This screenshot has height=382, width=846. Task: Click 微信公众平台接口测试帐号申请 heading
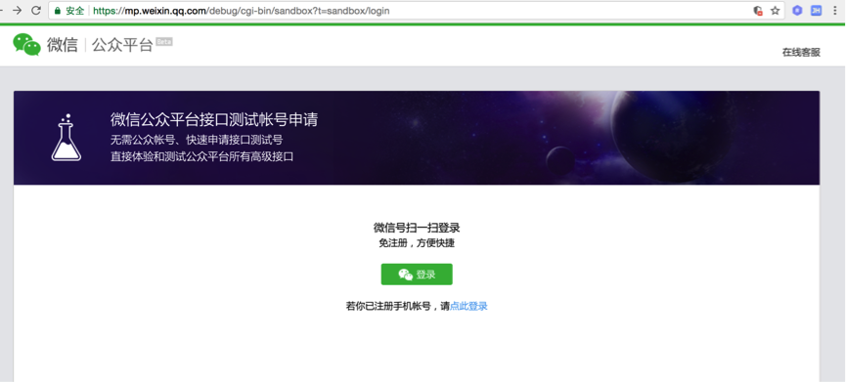[214, 119]
